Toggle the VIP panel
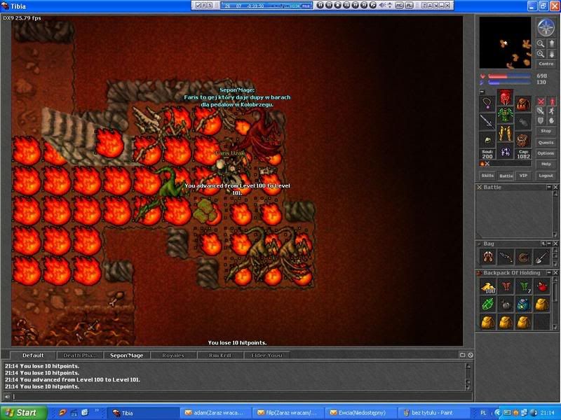This screenshot has width=561, height=420. tap(523, 176)
